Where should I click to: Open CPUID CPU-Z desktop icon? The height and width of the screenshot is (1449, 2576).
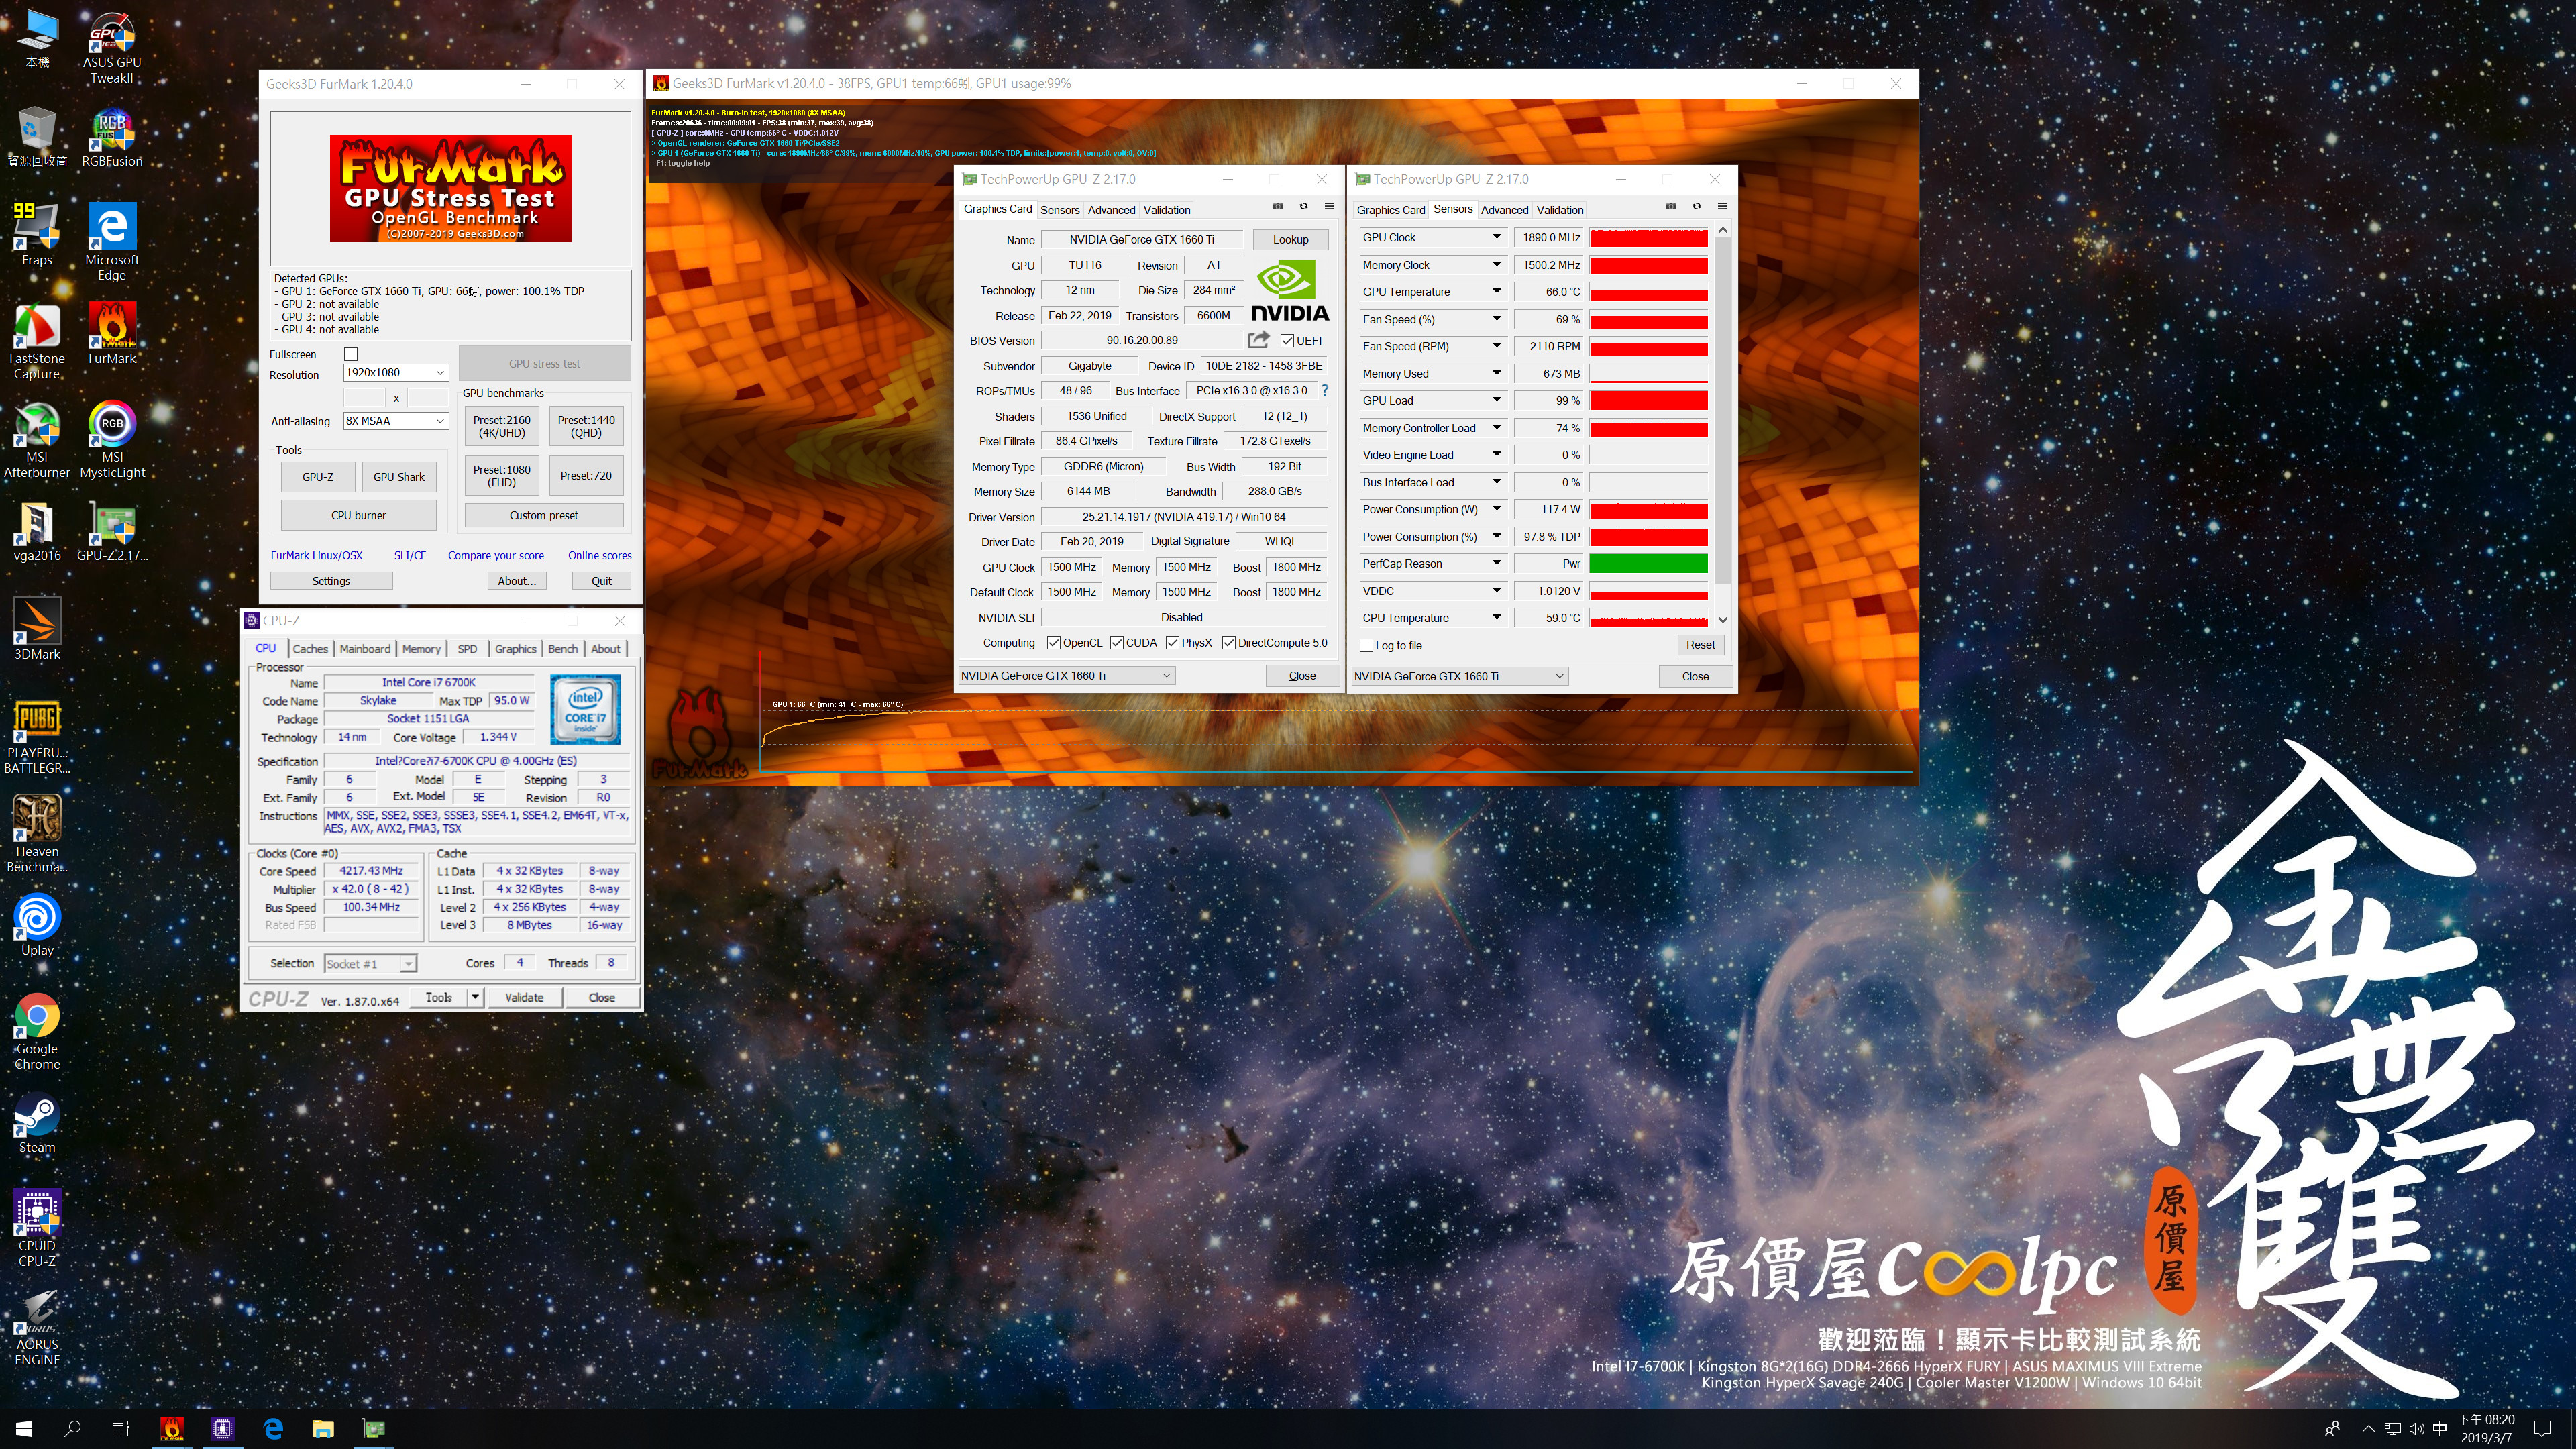(37, 1228)
